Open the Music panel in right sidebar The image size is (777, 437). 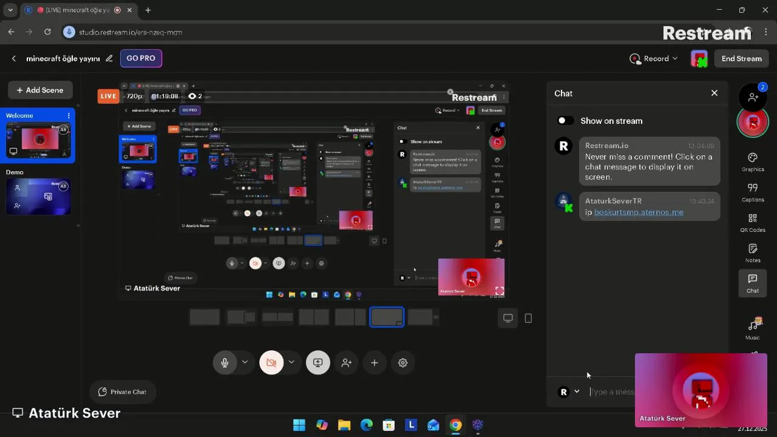753,330
